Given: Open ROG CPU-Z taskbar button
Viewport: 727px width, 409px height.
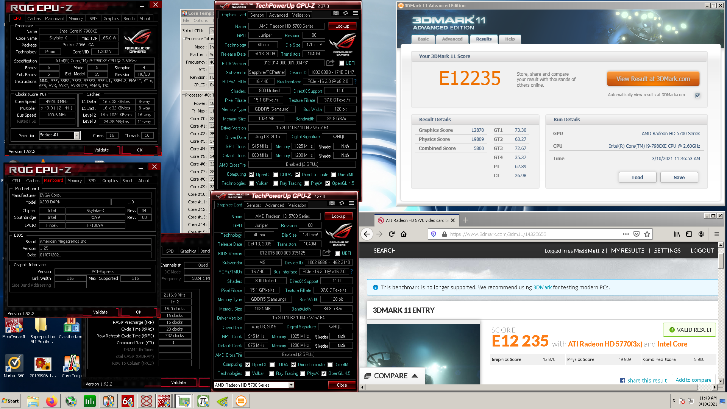Looking at the screenshot, I should pos(164,401).
